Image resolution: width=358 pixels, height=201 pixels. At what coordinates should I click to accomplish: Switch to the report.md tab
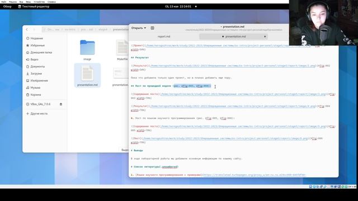(x=164, y=36)
